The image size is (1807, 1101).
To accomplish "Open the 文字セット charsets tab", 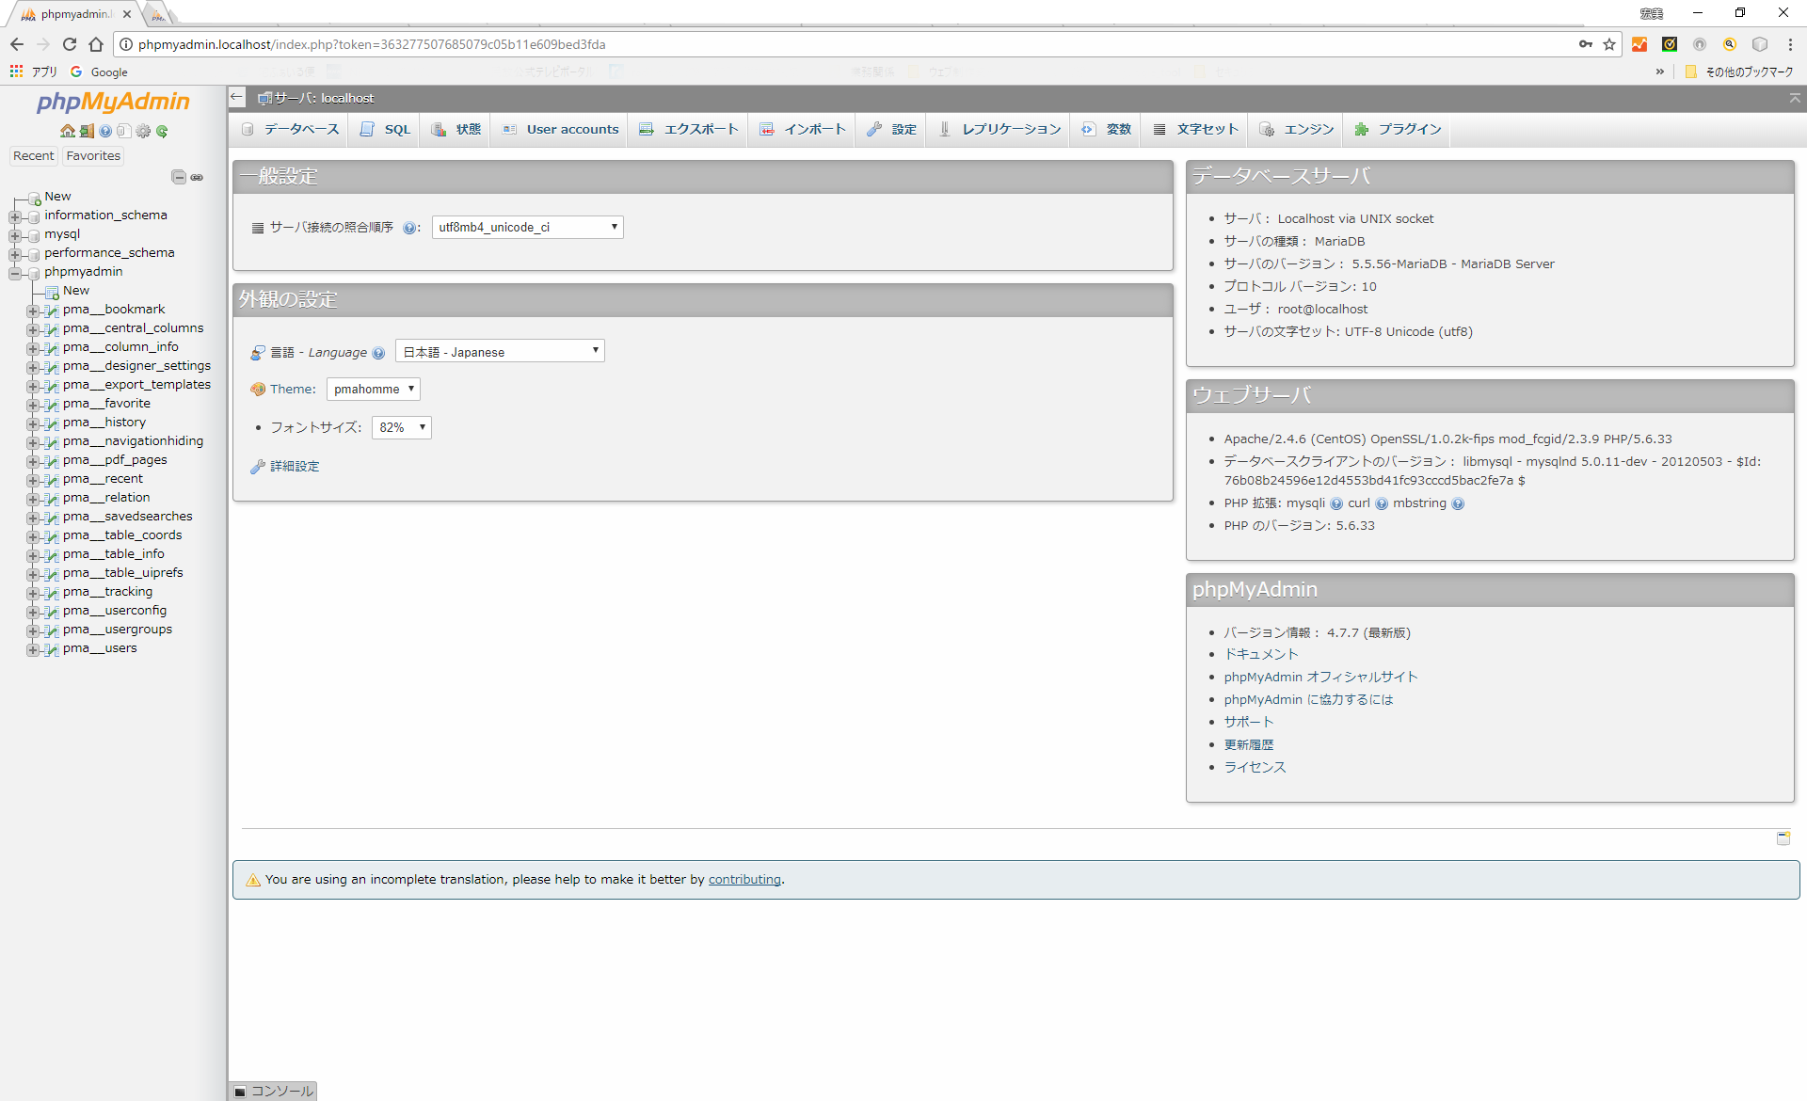I will coord(1195,129).
